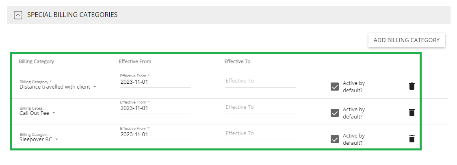This screenshot has height=165, width=457.
Task: Delete the Distance travelled with client row
Action: tap(412, 86)
